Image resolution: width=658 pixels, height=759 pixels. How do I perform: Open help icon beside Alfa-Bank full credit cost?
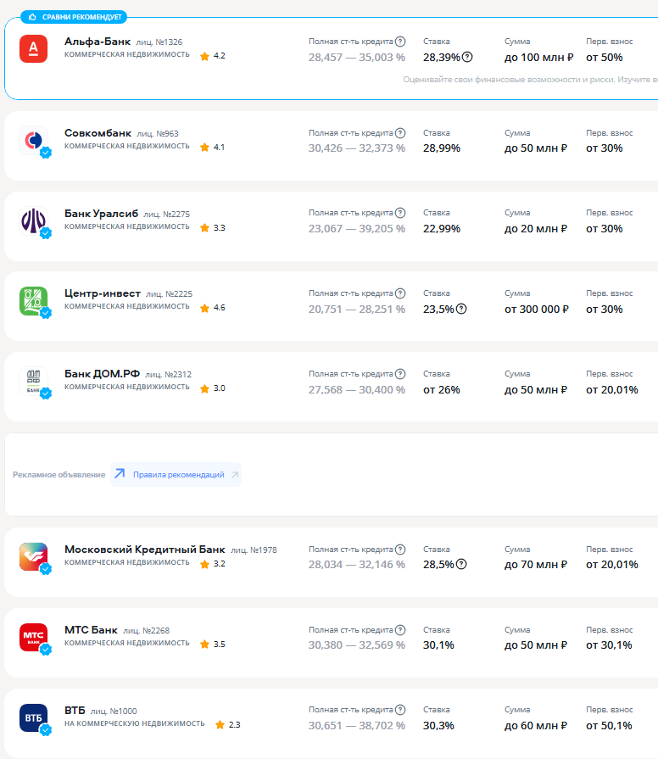coord(400,42)
